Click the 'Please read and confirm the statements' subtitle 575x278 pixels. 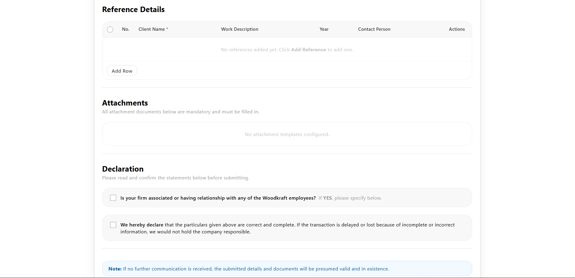(175, 178)
